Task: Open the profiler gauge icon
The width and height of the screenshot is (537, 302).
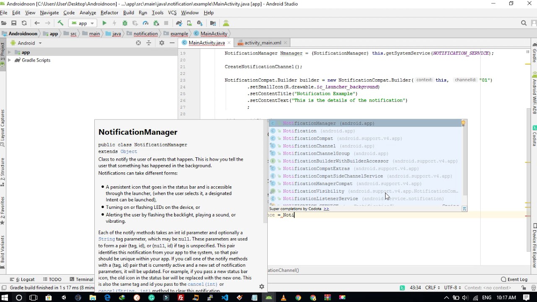Action: pos(146,23)
